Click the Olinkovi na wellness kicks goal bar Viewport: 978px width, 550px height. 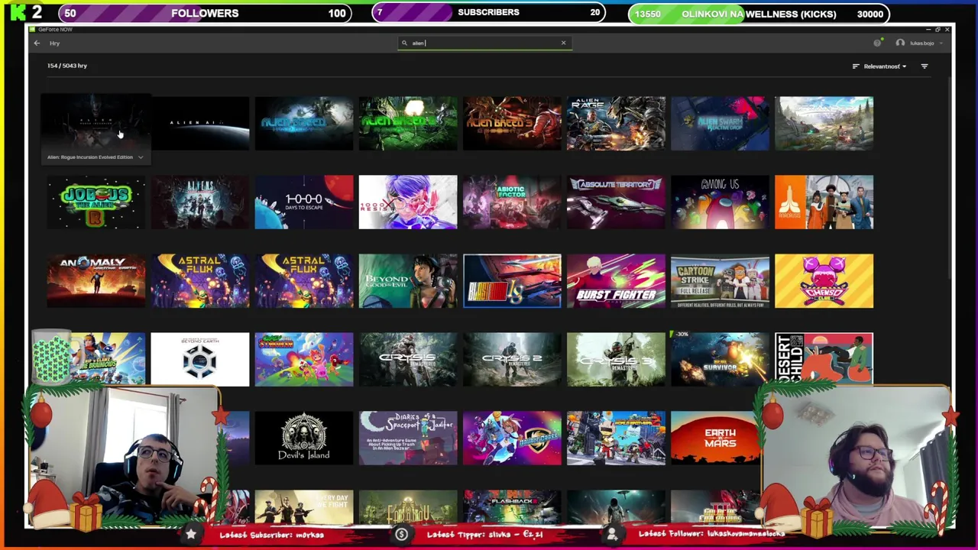(759, 14)
